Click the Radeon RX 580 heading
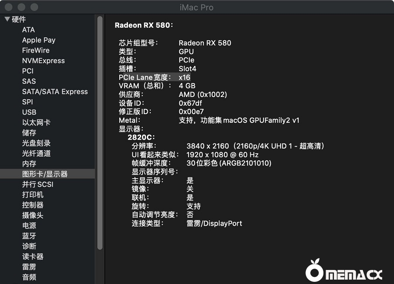Viewport: 394px width, 284px height. [144, 25]
